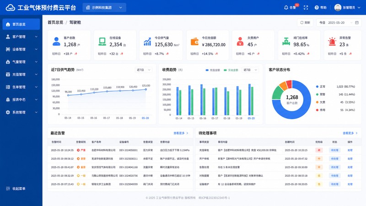This screenshot has height=206, width=366.
Task: Click the 欠费用户 person icon
Action: click(x=240, y=42)
